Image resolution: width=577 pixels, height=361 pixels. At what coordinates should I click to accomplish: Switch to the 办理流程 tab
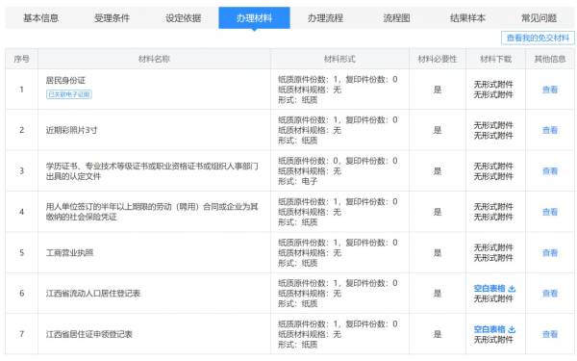(x=325, y=17)
